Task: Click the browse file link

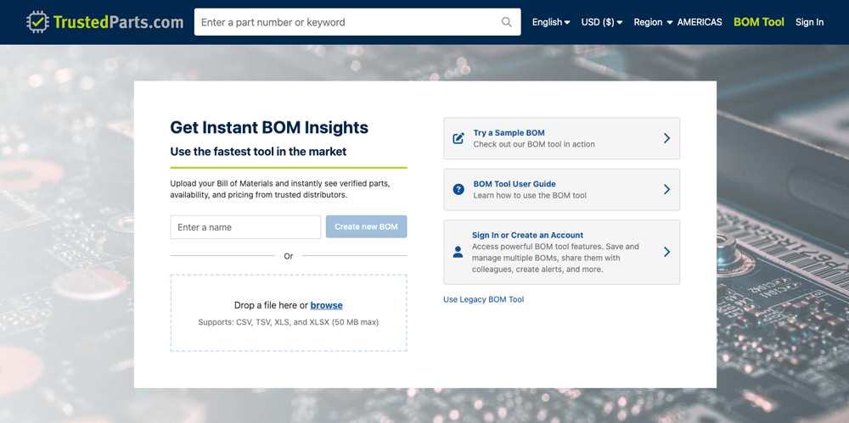Action: pyautogui.click(x=327, y=305)
